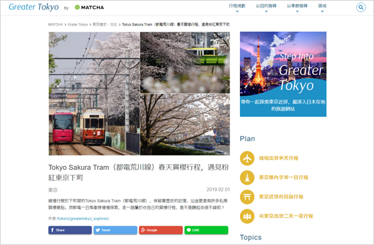Viewport: 374px width, 245px height.
Task: Expand chevron under 以目的搜尋
Action: (x=266, y=11)
